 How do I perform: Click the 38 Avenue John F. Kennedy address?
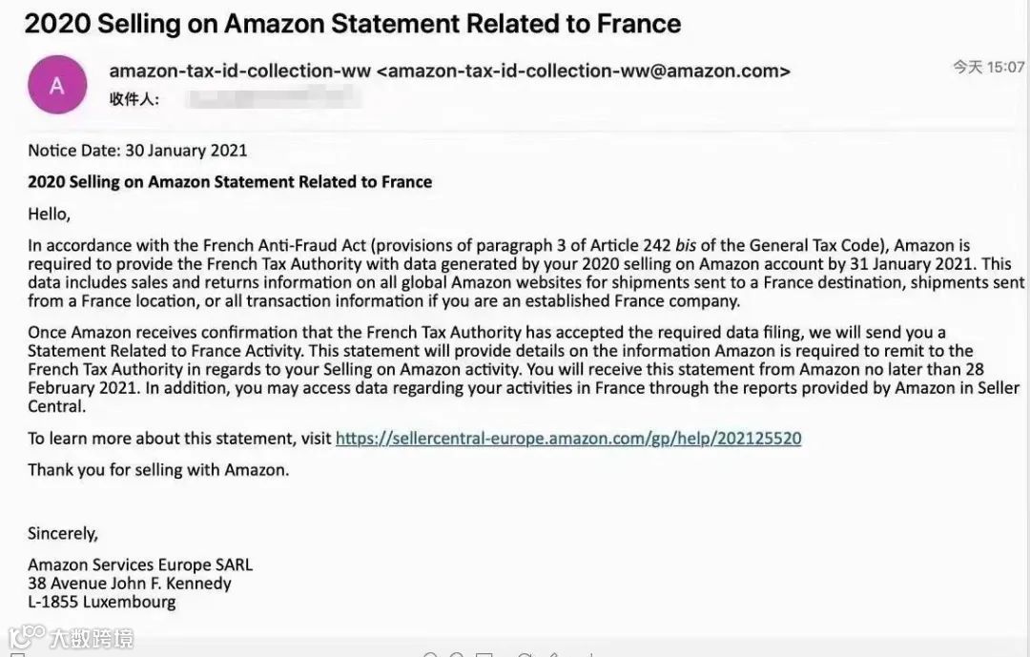point(130,584)
